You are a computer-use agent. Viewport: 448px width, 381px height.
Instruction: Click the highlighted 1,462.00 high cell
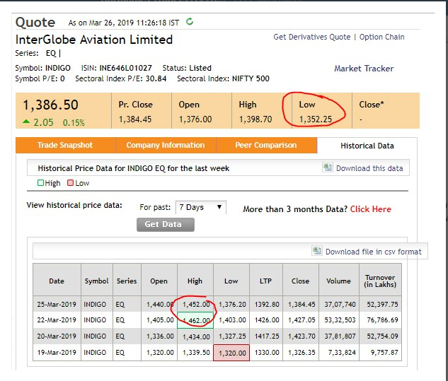pos(195,320)
